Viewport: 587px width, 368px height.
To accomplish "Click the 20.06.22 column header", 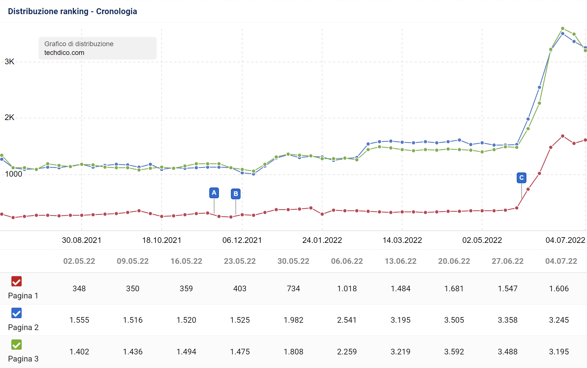I will 454,261.
